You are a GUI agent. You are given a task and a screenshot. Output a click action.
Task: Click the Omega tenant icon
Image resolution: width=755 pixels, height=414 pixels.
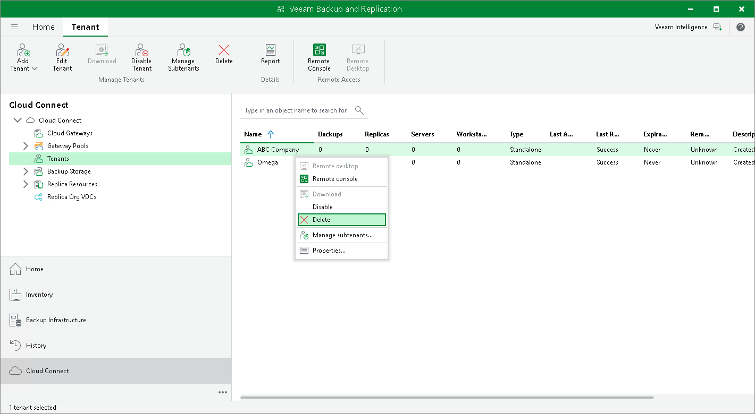tap(249, 162)
